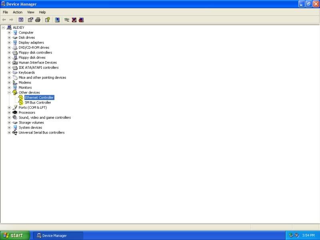Screen dimensions: 320x240
Task: Select the IDE ATA/ATAPI controllers label
Action: click(38, 68)
